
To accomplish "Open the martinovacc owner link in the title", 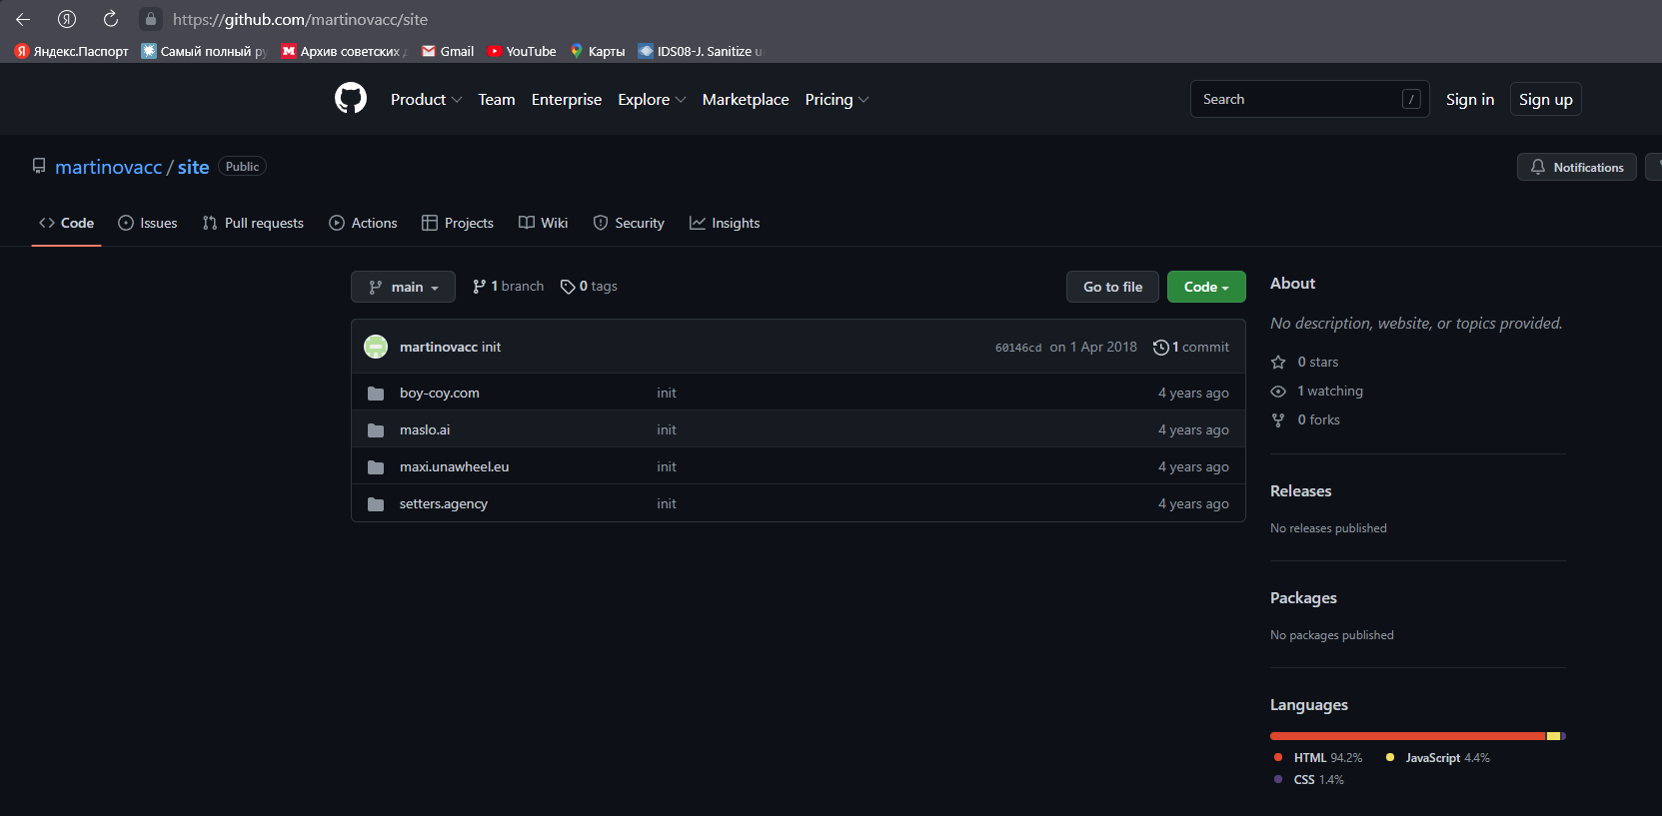I will tap(108, 167).
